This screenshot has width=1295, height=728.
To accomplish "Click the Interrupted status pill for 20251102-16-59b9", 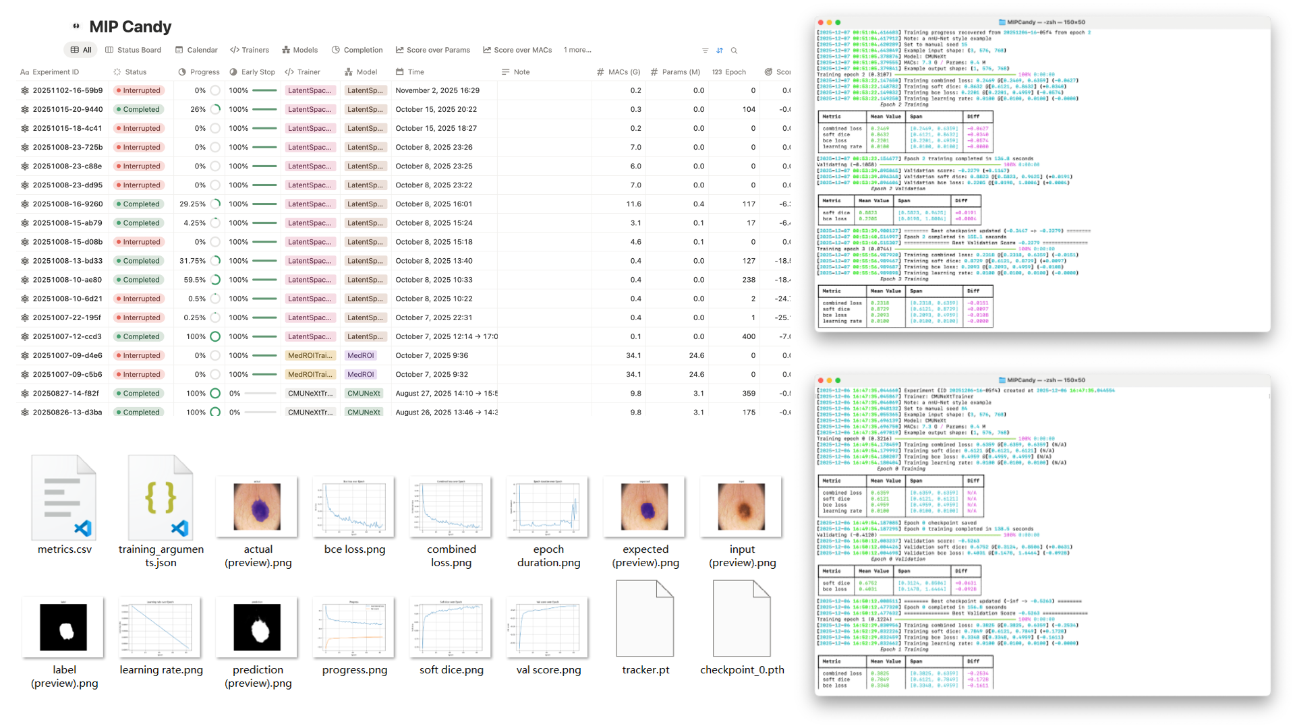I will coord(139,90).
